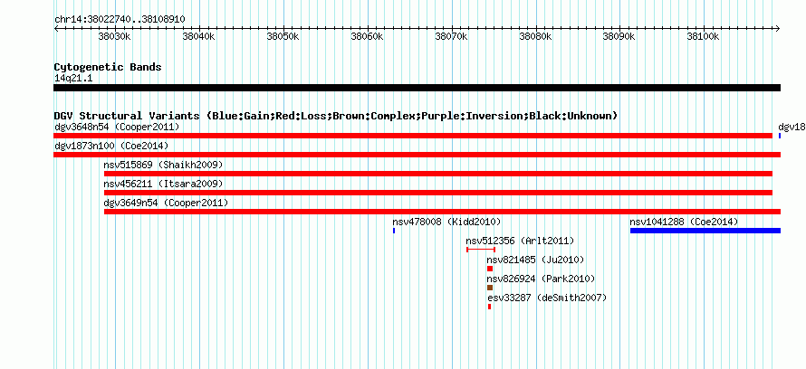Click nsv512356 (Arlt2011) variant label

(520, 241)
